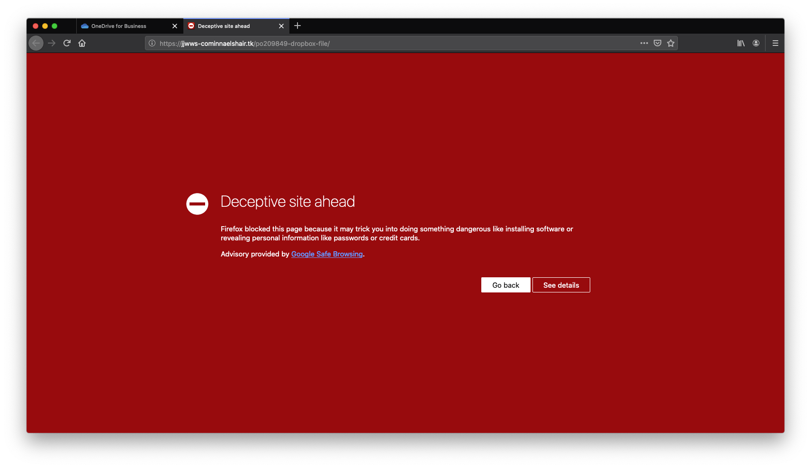Save page to Pocket
The image size is (811, 468).
(x=658, y=43)
